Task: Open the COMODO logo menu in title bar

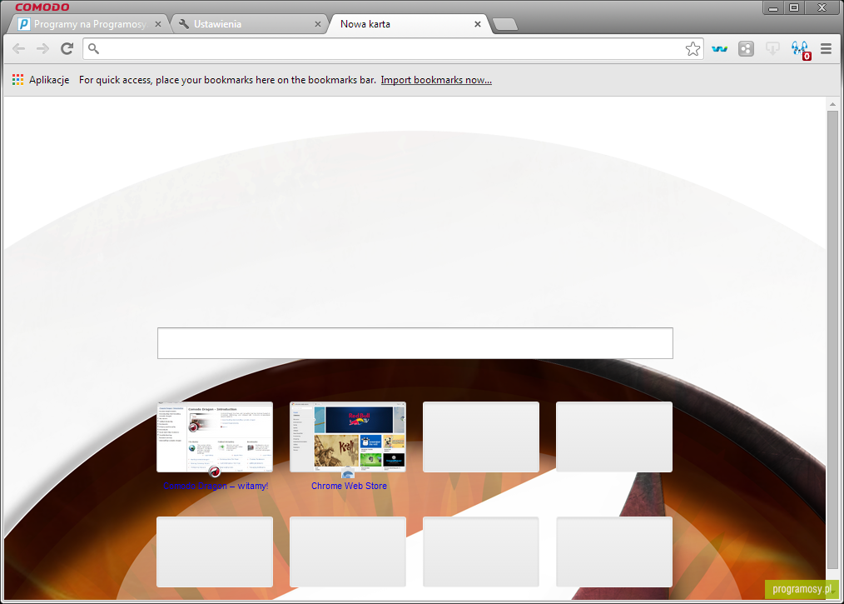Action: pyautogui.click(x=42, y=7)
